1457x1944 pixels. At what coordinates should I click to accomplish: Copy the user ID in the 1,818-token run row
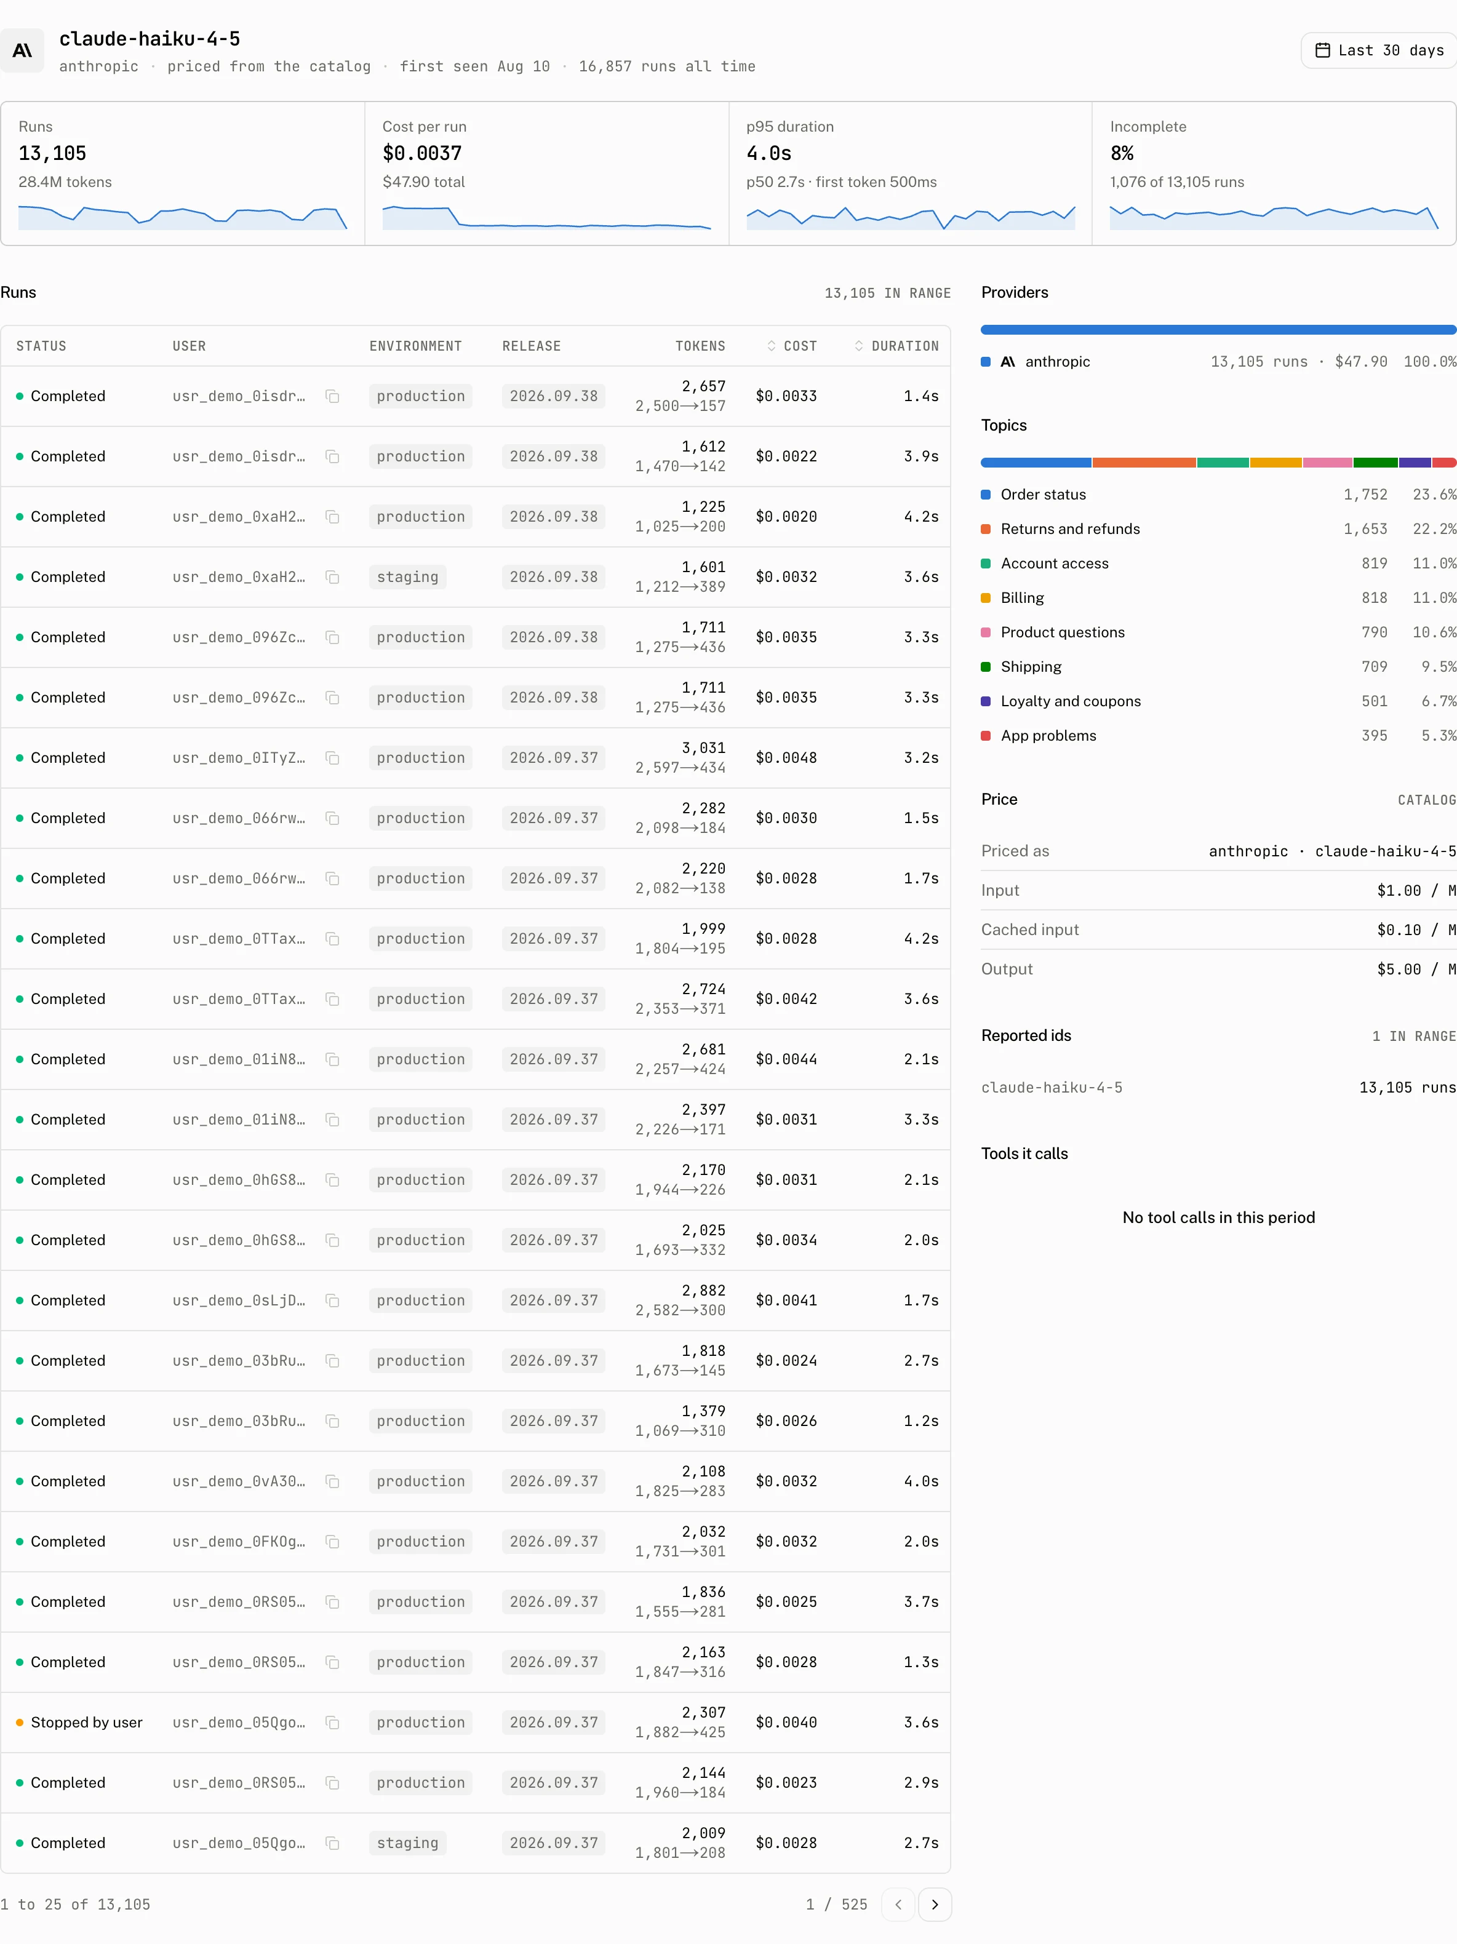(x=332, y=1360)
